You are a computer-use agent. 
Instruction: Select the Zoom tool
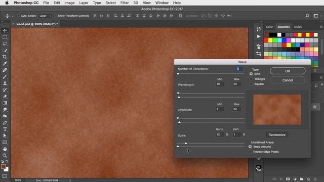pos(5,155)
